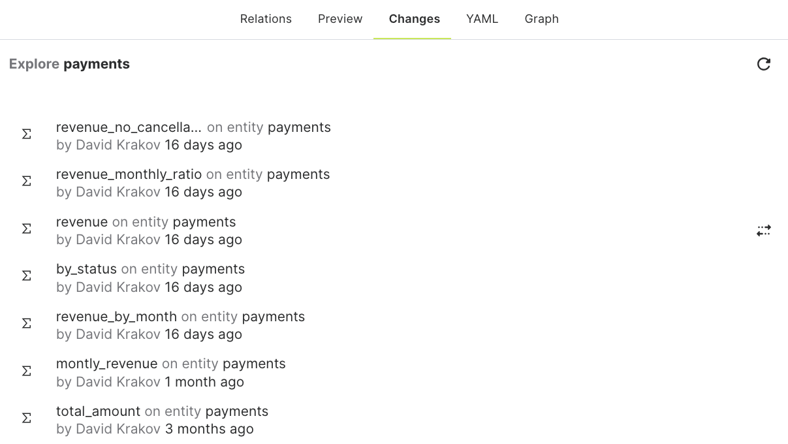Click the compare arrows icon on revenue row
The width and height of the screenshot is (788, 444).
764,230
